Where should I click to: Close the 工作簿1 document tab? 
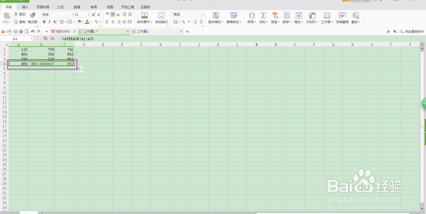tap(128, 32)
